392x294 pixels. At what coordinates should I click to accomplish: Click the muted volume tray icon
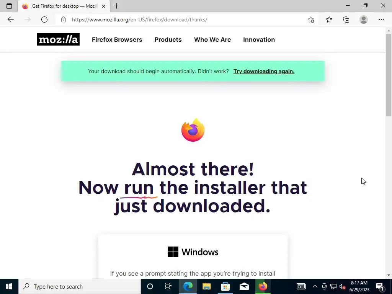point(343,287)
